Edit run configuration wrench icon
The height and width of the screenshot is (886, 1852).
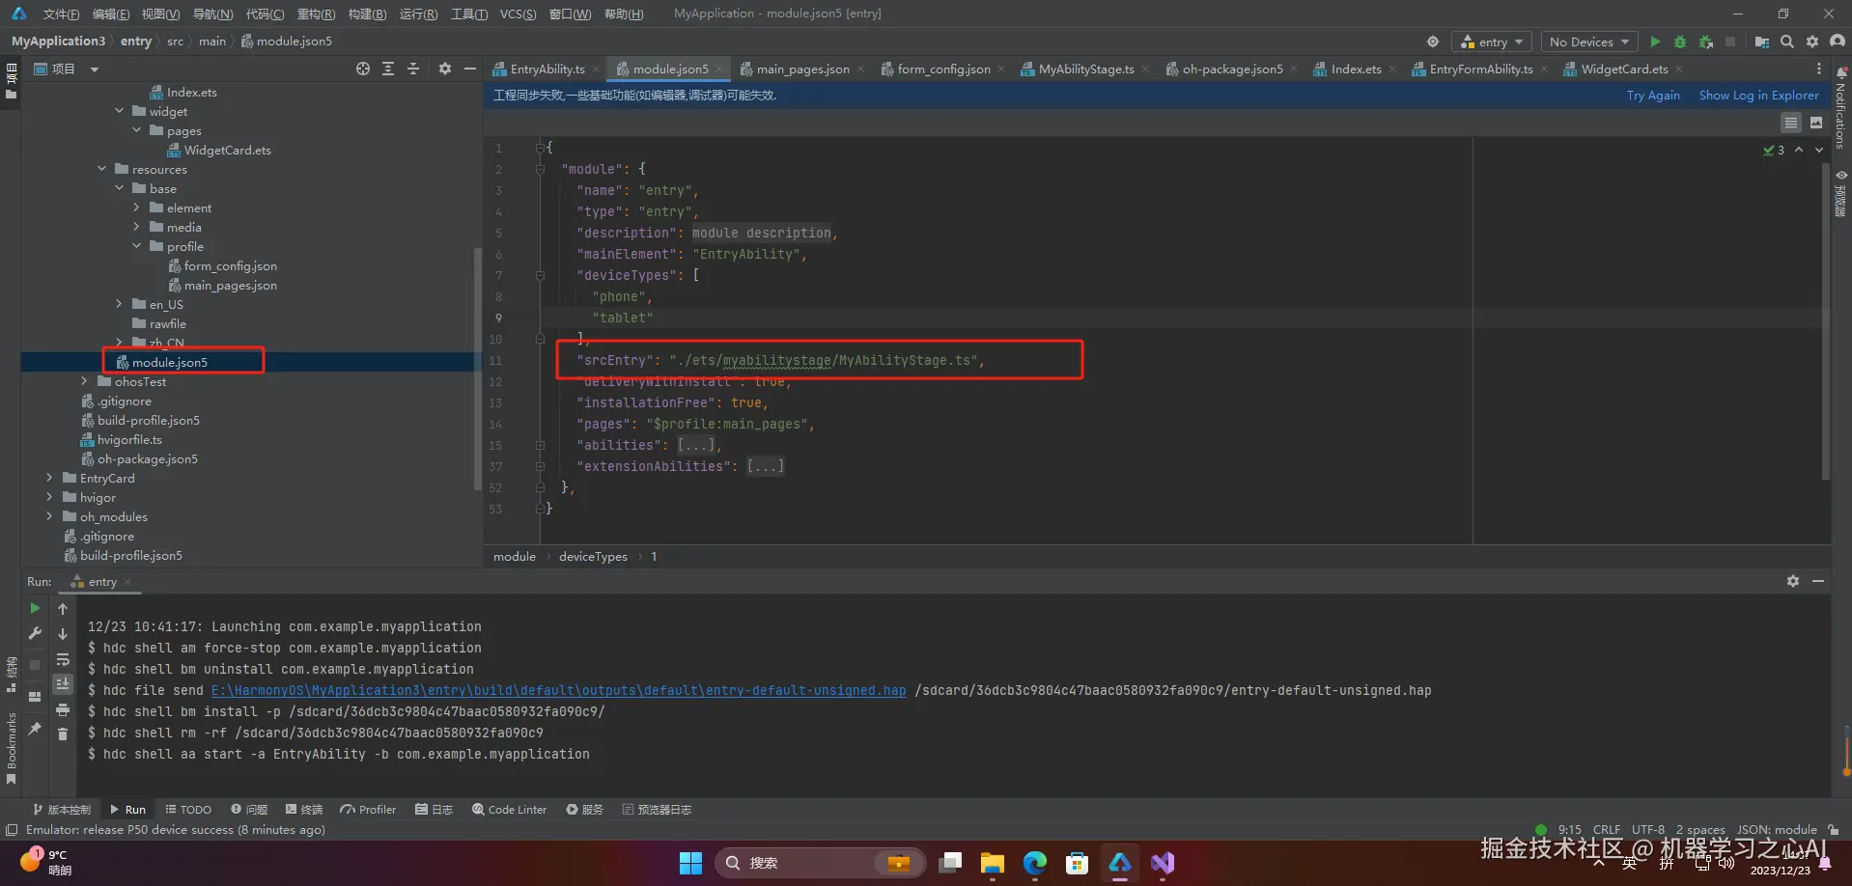[35, 633]
